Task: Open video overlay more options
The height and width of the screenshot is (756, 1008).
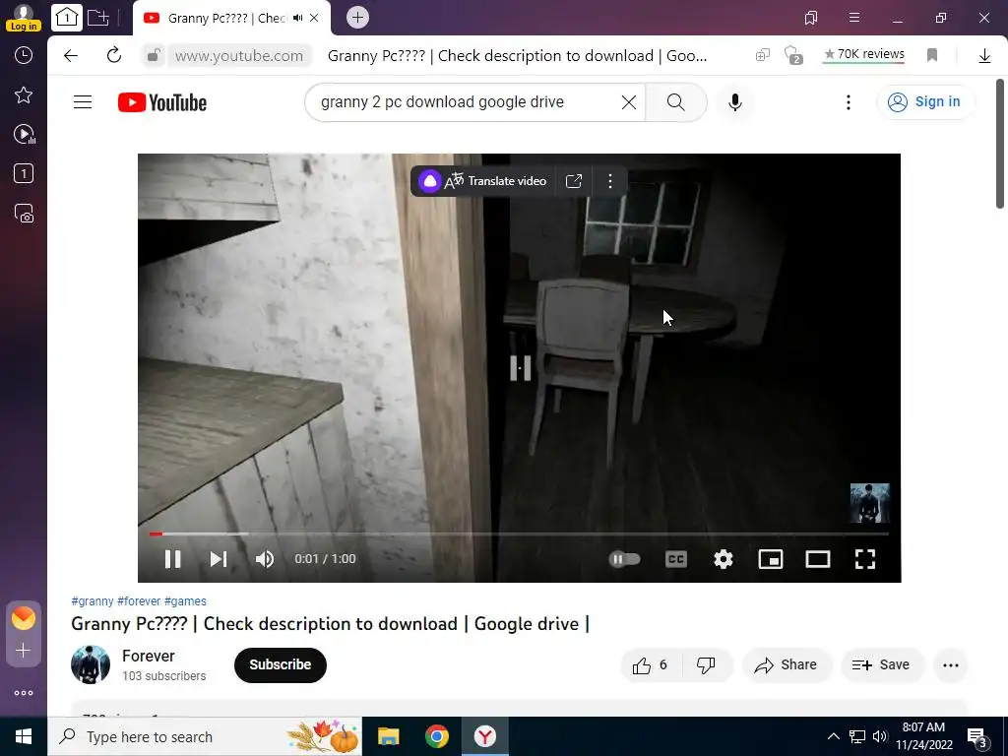Action: coord(610,181)
